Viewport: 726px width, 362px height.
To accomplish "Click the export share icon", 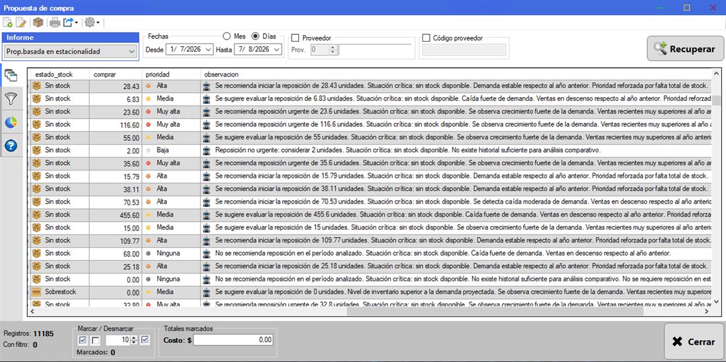I will point(68,22).
